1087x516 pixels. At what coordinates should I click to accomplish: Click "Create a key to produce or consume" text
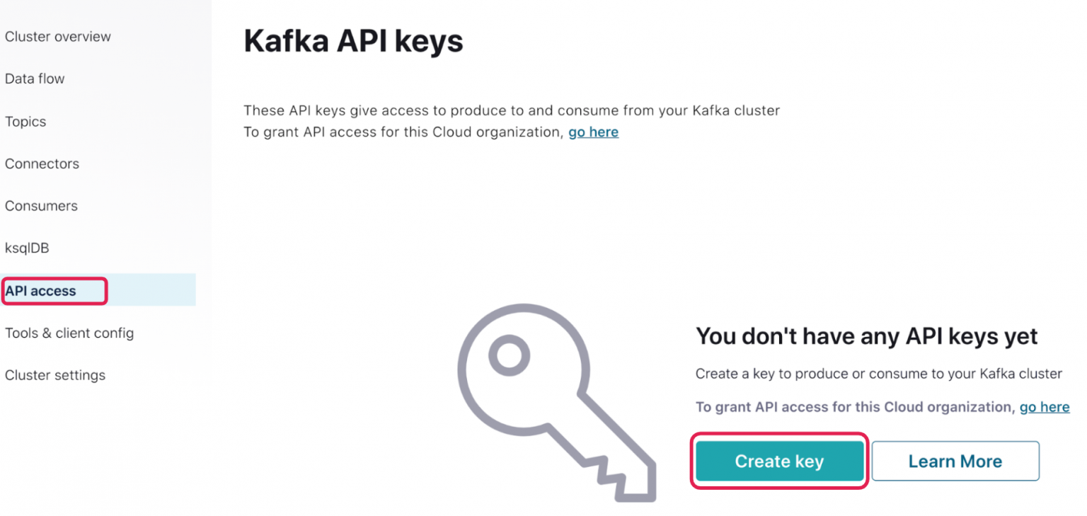[x=878, y=374]
